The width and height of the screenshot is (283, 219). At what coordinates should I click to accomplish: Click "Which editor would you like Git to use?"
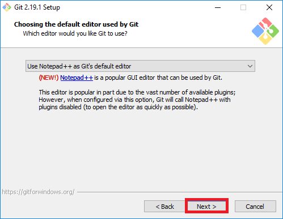click(75, 33)
